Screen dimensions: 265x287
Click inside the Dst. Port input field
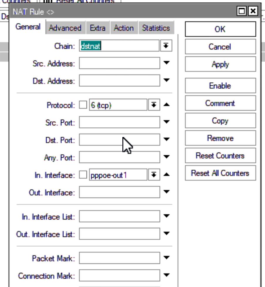pos(120,140)
